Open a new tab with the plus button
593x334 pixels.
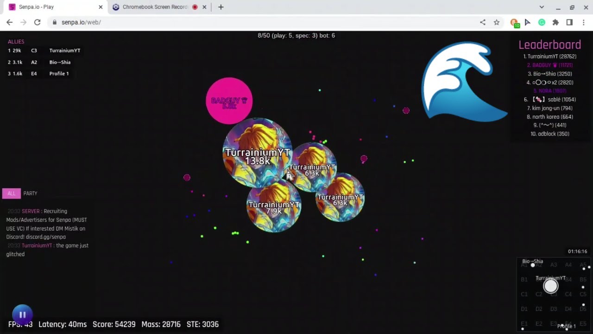click(221, 7)
